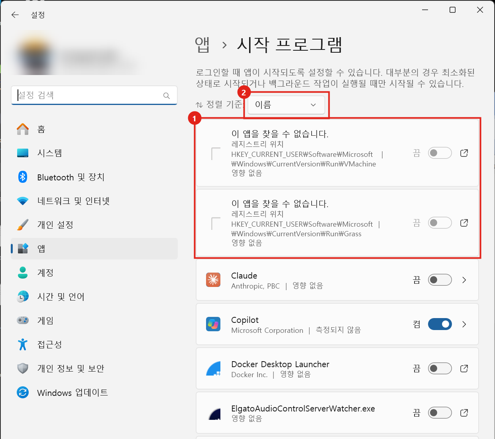This screenshot has height=439, width=495.
Task: Click the Bluetooth icon in sidebar
Action: pyautogui.click(x=23, y=177)
